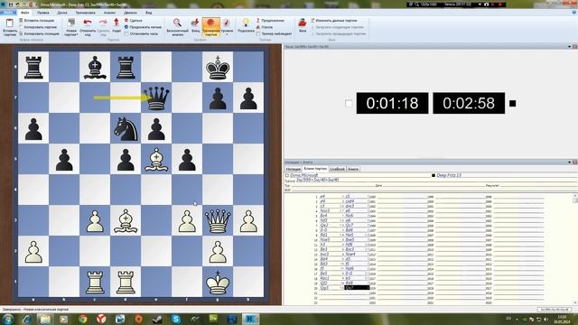Click the Resign icon

coord(126,20)
